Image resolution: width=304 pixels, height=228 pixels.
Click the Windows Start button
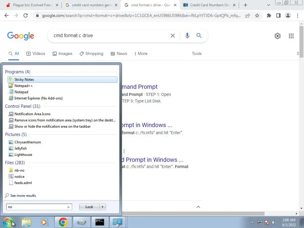click(x=8, y=222)
